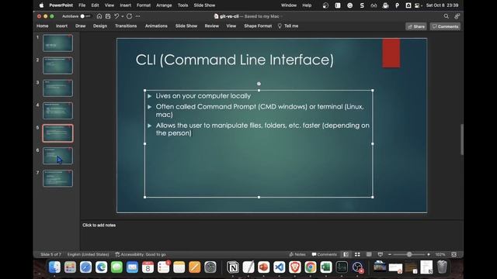Click the Comments button in the ribbon
Screen dimensions: 497x279
(445, 26)
